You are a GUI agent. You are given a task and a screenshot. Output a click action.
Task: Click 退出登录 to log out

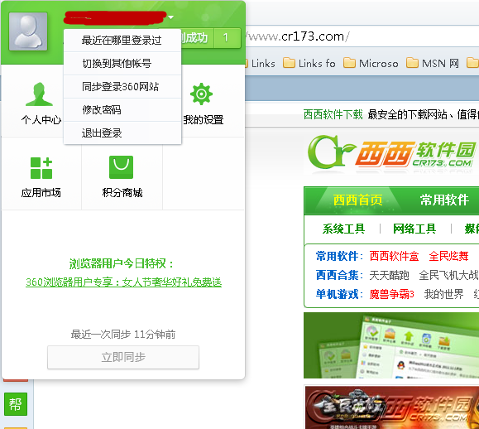pyautogui.click(x=122, y=133)
